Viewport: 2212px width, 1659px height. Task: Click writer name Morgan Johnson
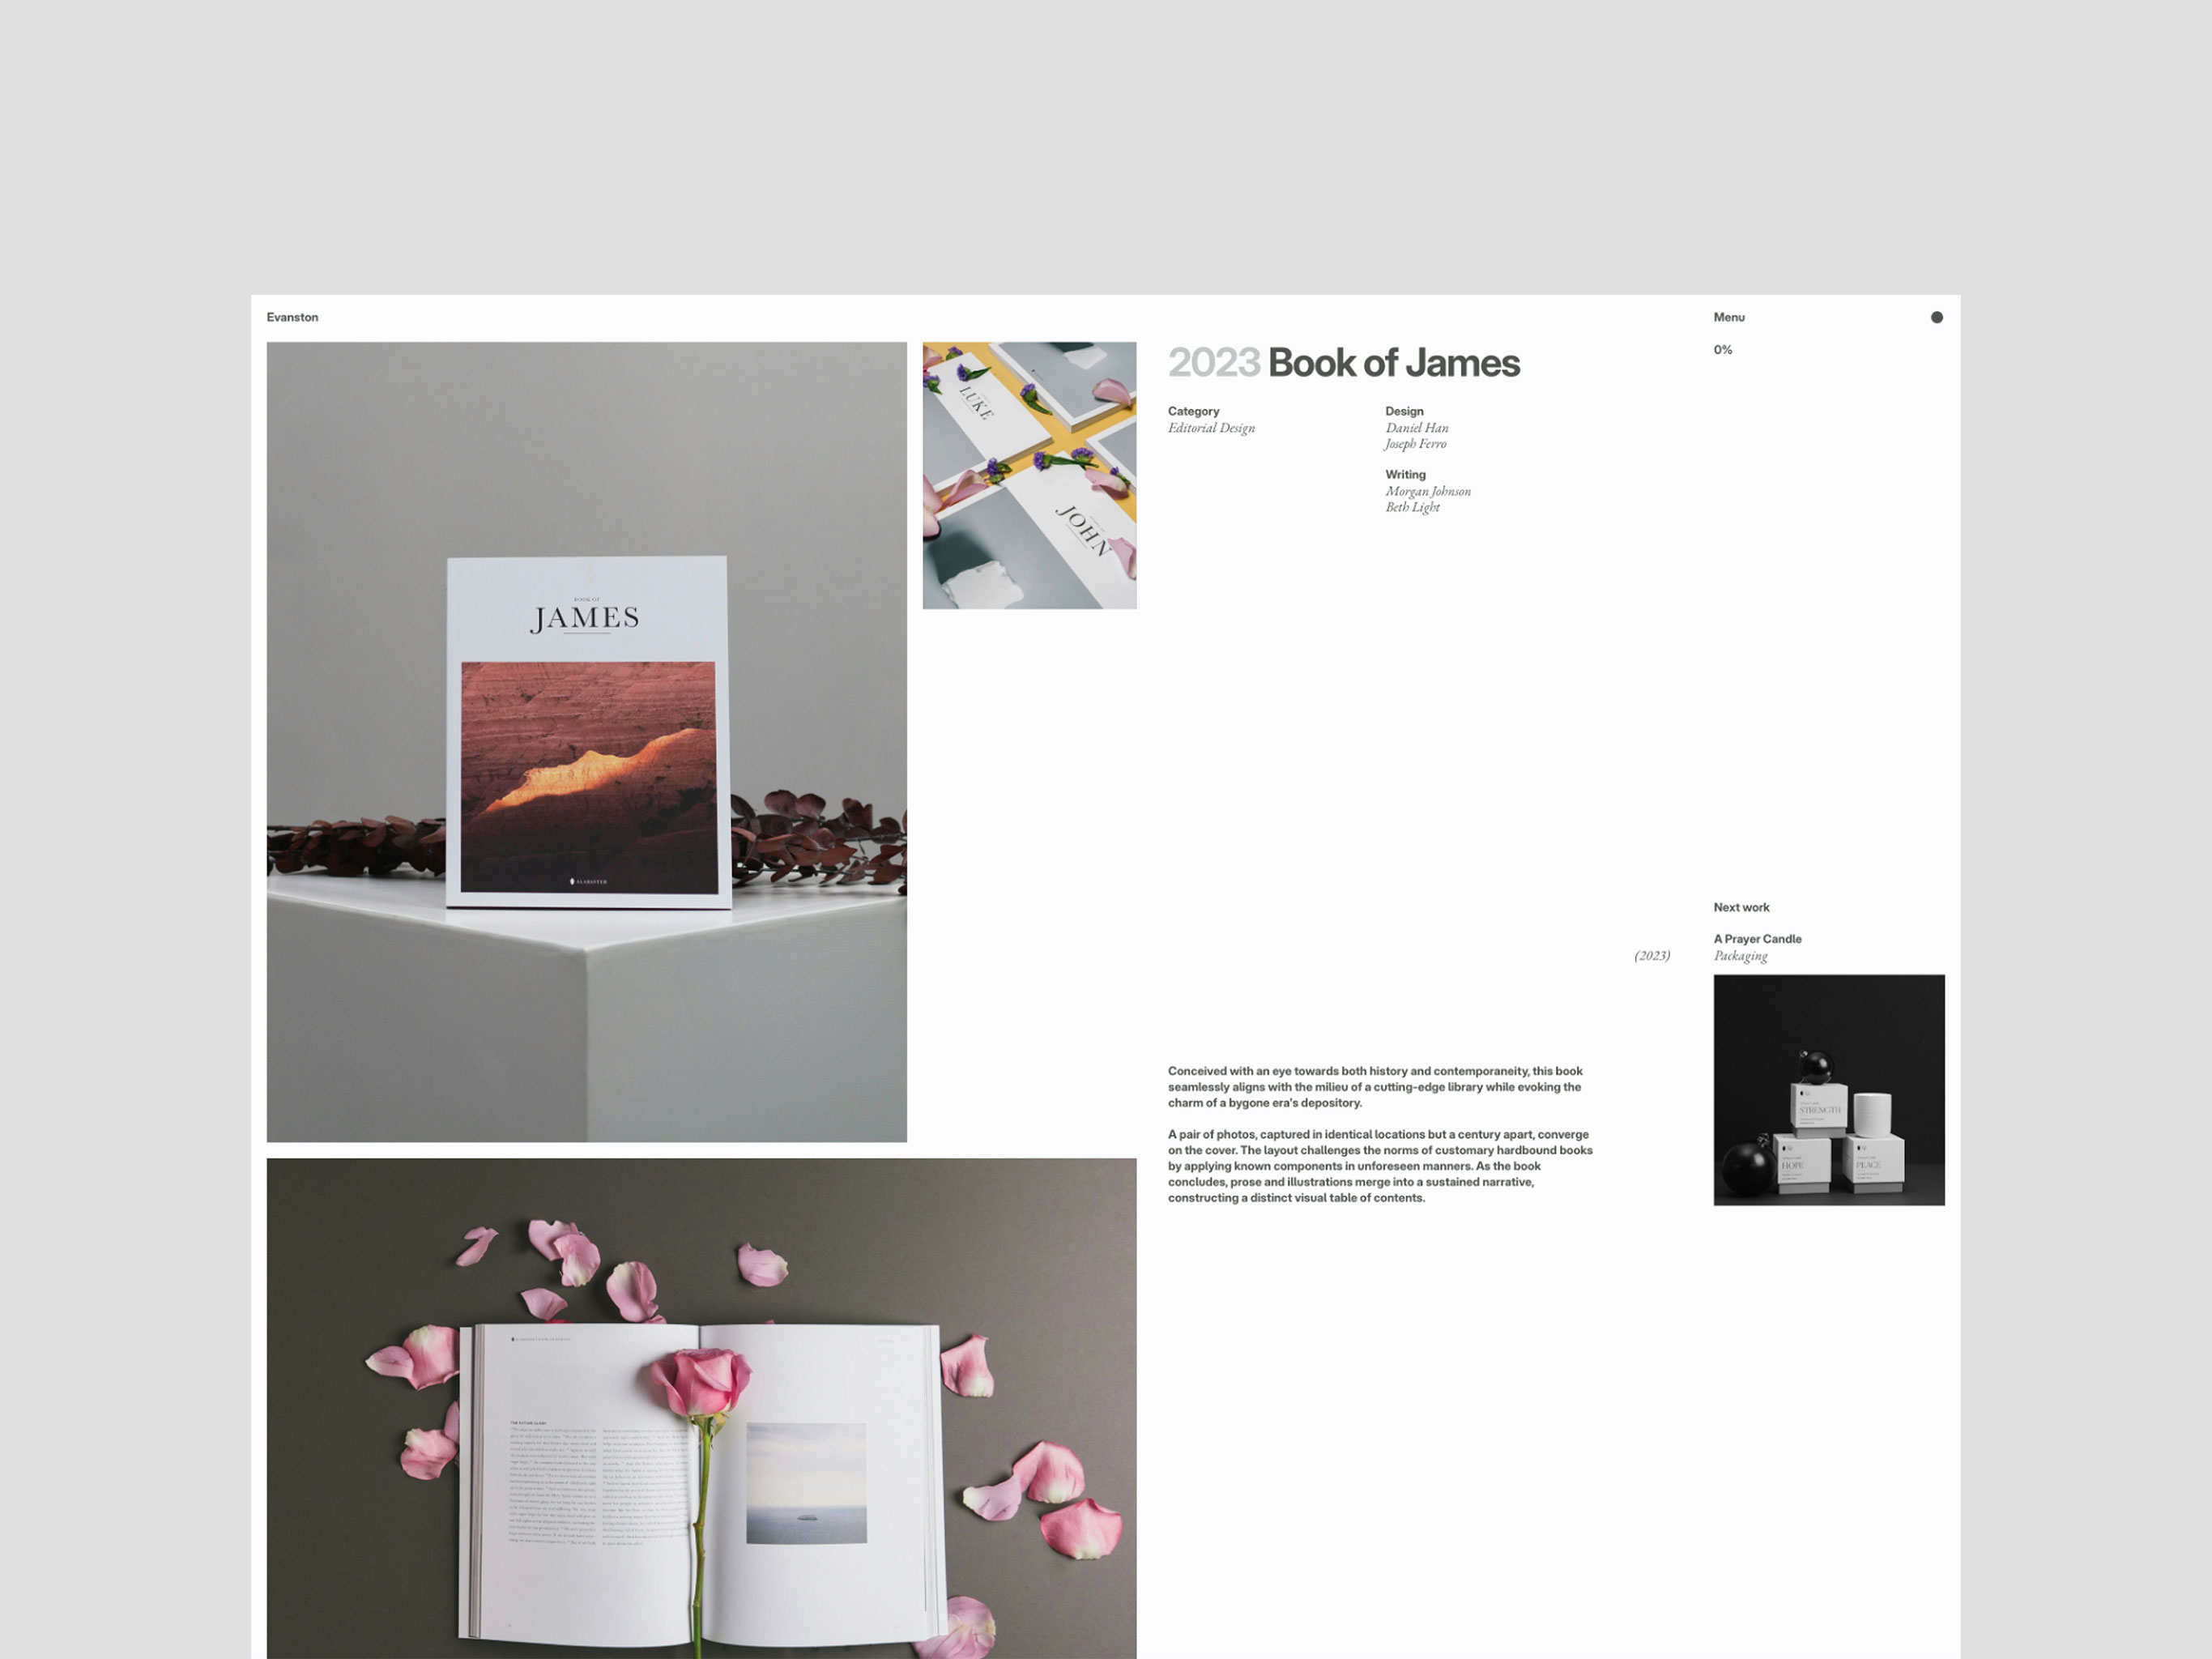click(1427, 491)
